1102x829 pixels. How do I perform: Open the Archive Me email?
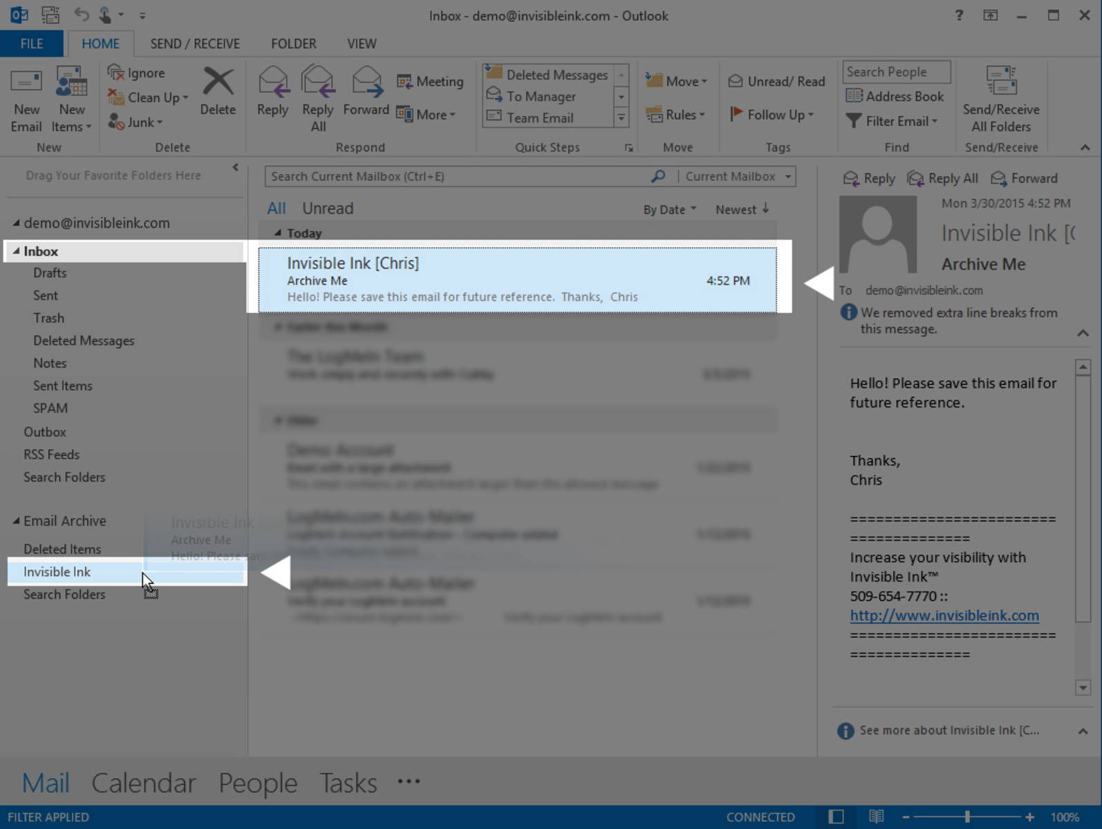coord(518,280)
